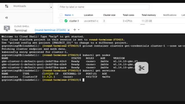Click the 443/TCP port value

[92, 77]
